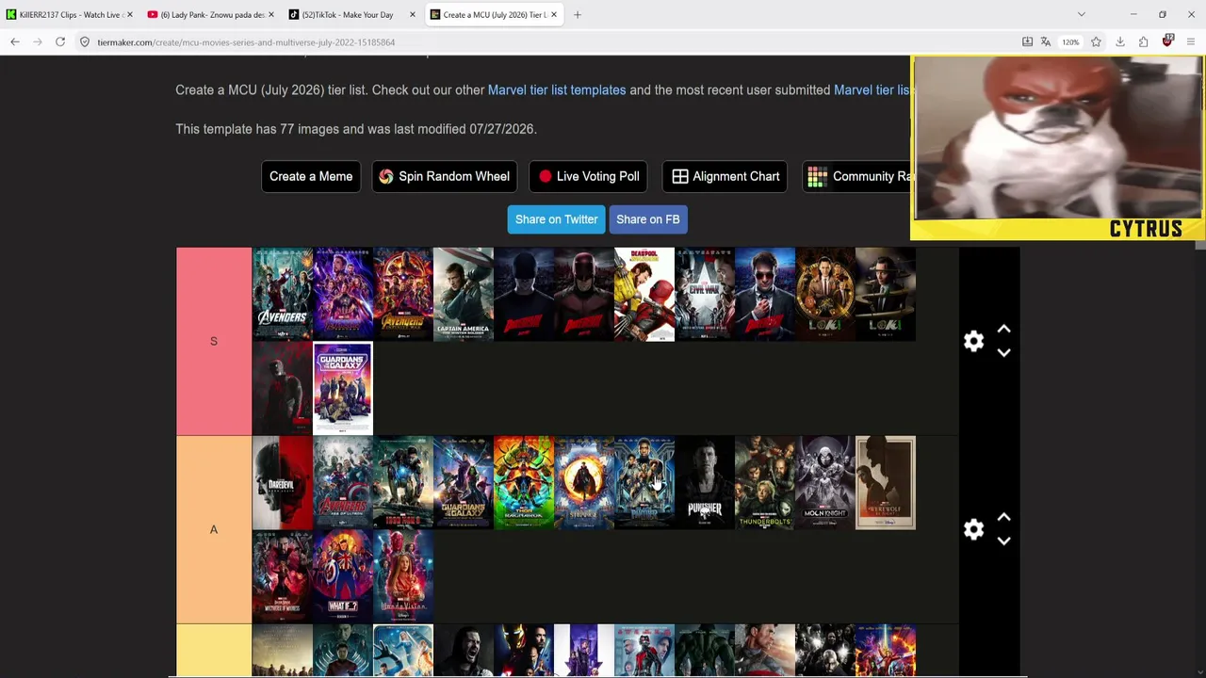Image resolution: width=1206 pixels, height=678 pixels.
Task: Select the Captain America Winter Soldier poster
Action: [464, 294]
